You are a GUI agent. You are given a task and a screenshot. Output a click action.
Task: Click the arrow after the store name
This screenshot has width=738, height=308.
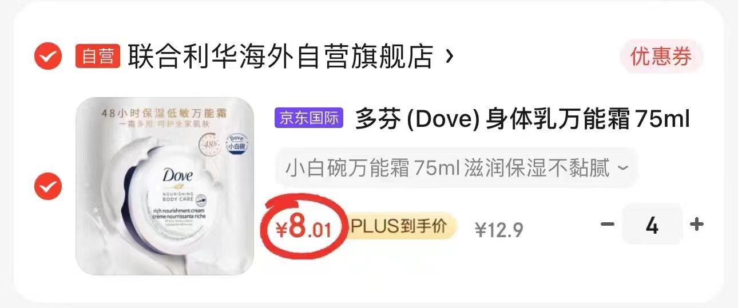(x=449, y=56)
